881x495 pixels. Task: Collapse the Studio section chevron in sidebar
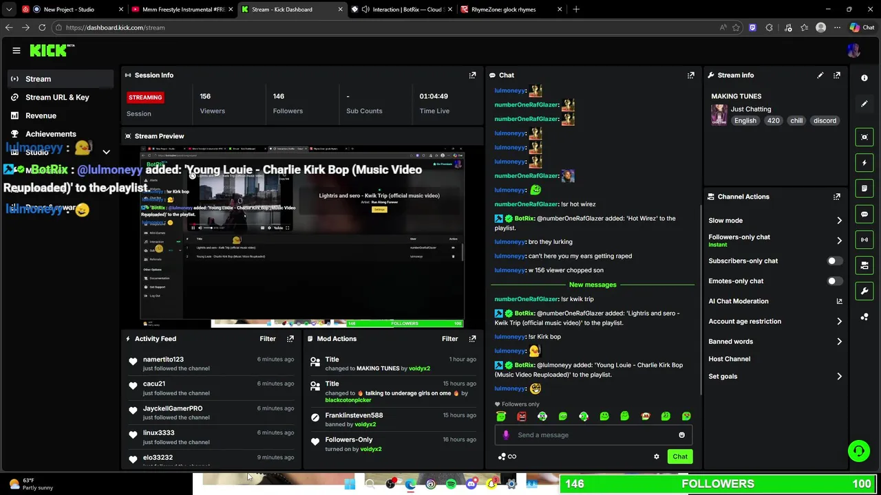point(106,152)
